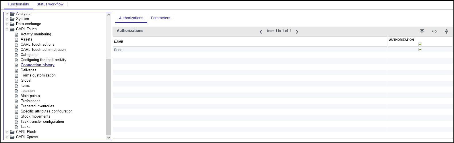Open the lightning bolt actions icon
This screenshot has height=143, width=454.
click(x=447, y=31)
